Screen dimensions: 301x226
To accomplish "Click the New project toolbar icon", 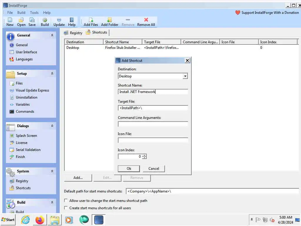I will [10, 22].
